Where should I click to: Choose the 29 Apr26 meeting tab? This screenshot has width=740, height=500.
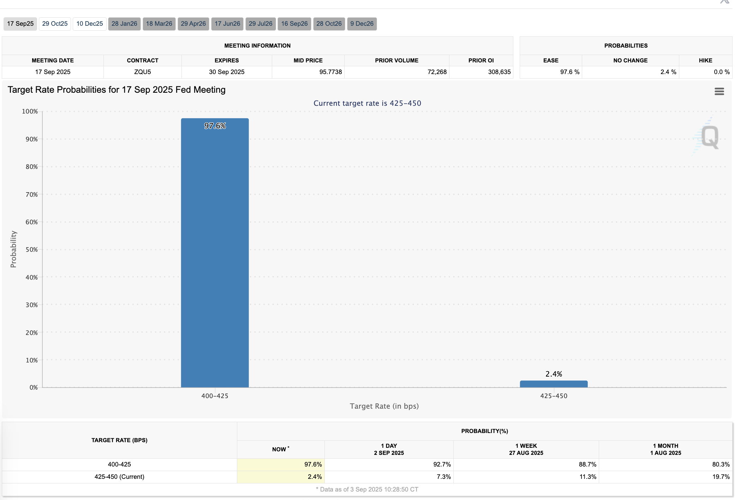tap(193, 24)
